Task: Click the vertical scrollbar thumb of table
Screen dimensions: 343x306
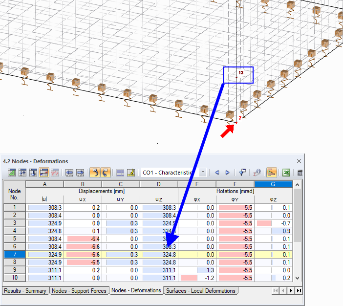Action: [297, 215]
